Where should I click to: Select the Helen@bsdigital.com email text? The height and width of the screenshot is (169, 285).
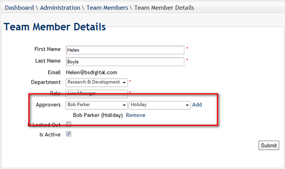(x=91, y=72)
